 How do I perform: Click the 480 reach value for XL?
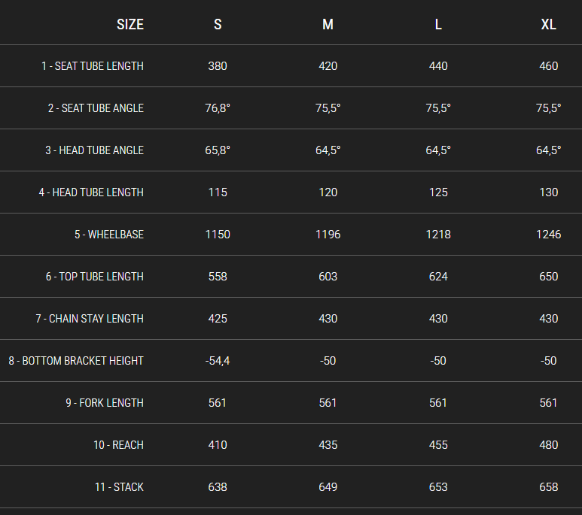548,445
